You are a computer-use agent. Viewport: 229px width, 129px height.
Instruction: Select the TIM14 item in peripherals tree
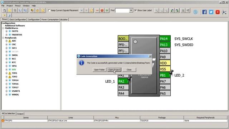tap(15, 80)
